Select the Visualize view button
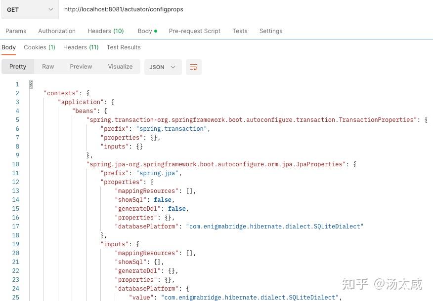Screen dimensions: 433x301 tap(120, 67)
